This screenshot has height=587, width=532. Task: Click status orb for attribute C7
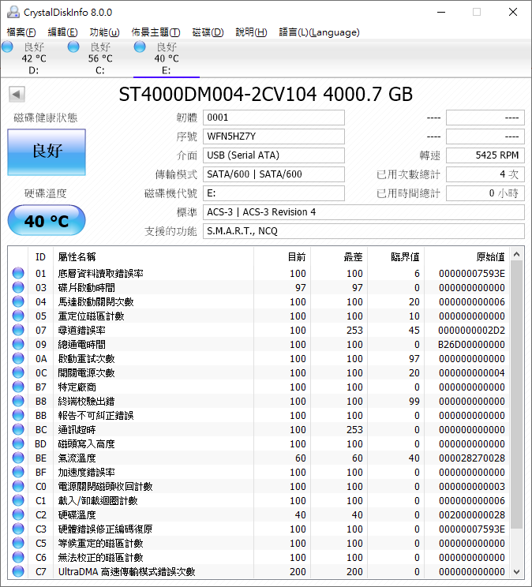[x=18, y=572]
